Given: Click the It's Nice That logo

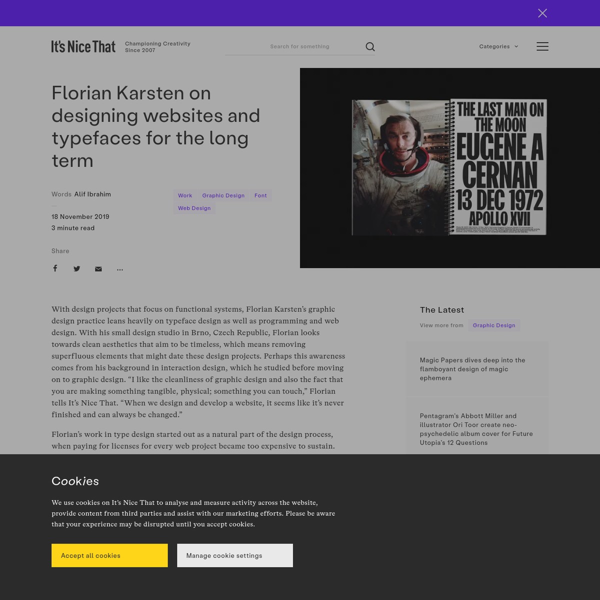Looking at the screenshot, I should pos(83,46).
